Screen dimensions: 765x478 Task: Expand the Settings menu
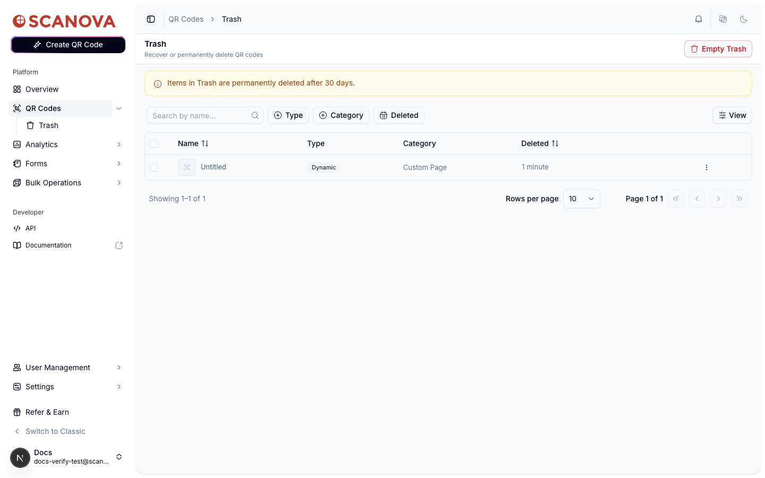point(119,387)
